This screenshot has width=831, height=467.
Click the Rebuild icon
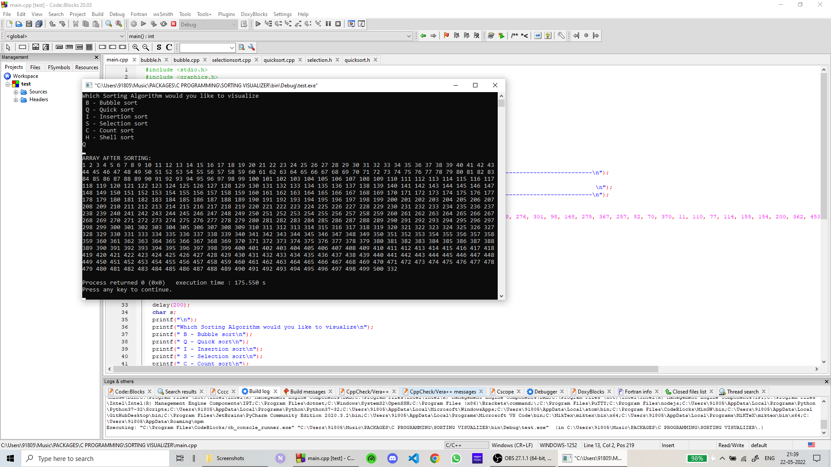164,24
